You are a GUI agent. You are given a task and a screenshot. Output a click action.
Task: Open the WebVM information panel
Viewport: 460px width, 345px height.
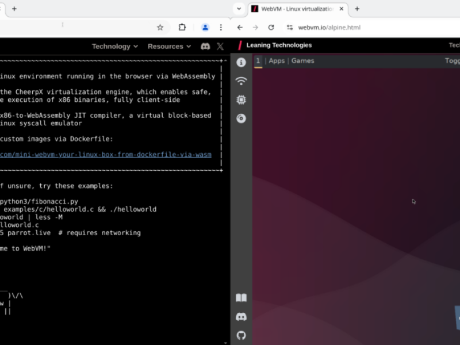click(x=241, y=63)
